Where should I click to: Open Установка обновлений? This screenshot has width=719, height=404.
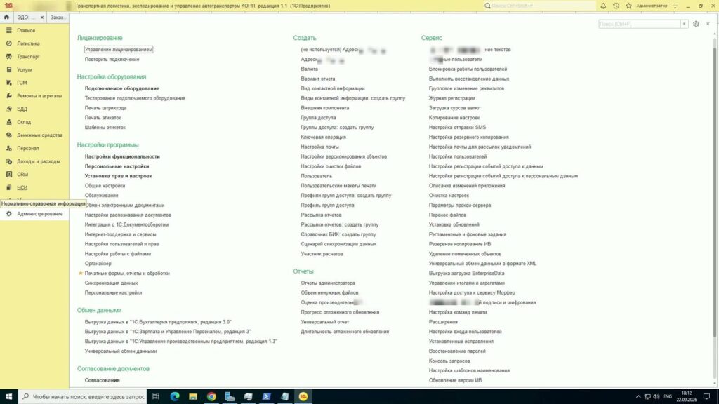(454, 224)
